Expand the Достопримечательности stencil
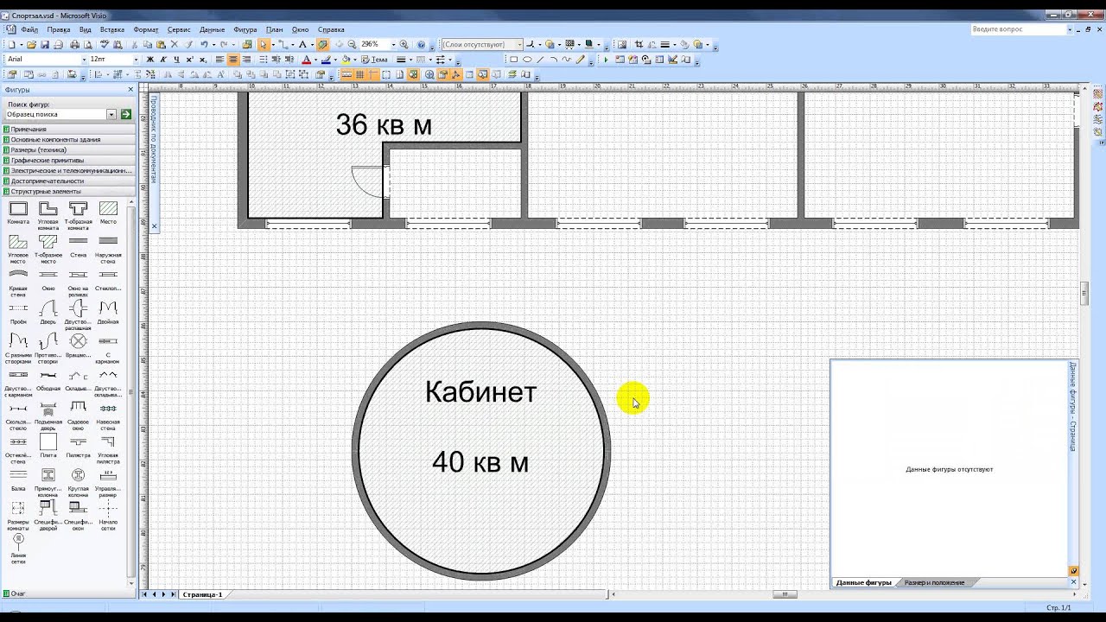Viewport: 1106px width, 622px height. click(x=69, y=181)
